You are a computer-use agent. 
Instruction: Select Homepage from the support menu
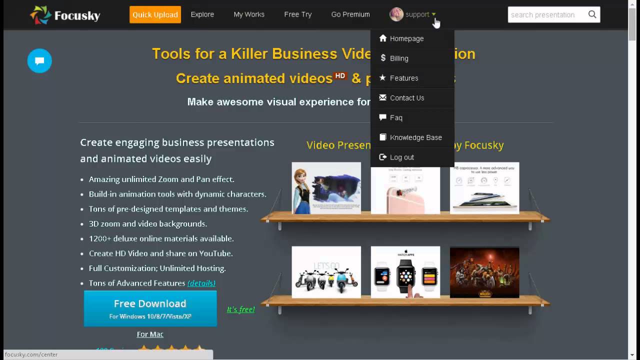pyautogui.click(x=412, y=38)
